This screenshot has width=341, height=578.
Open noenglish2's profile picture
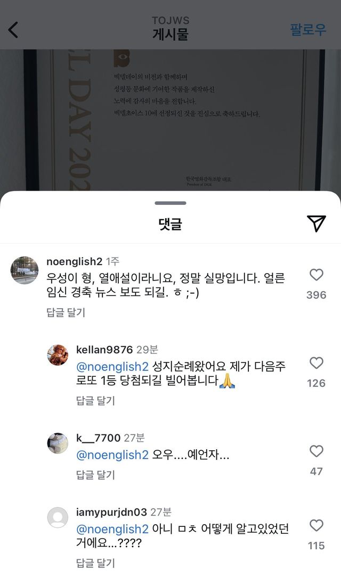[25, 270]
